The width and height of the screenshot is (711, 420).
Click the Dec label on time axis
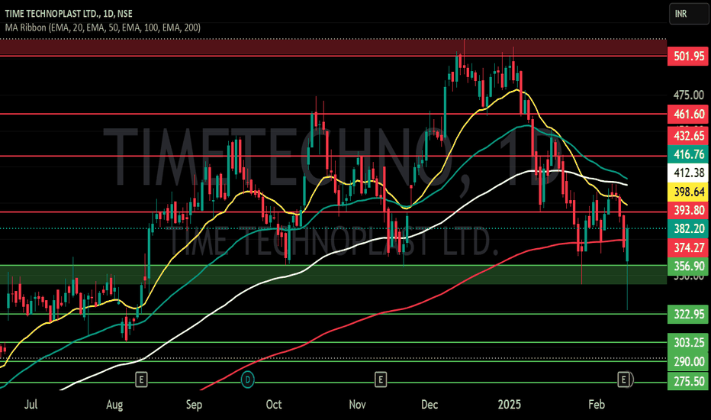[429, 404]
